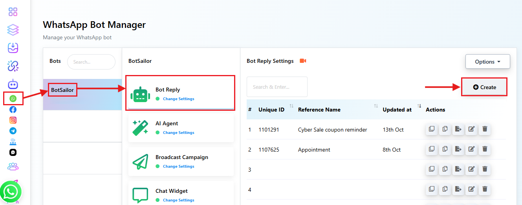Select the Broadcast Campaign menu card
The width and height of the screenshot is (522, 205).
tap(181, 161)
